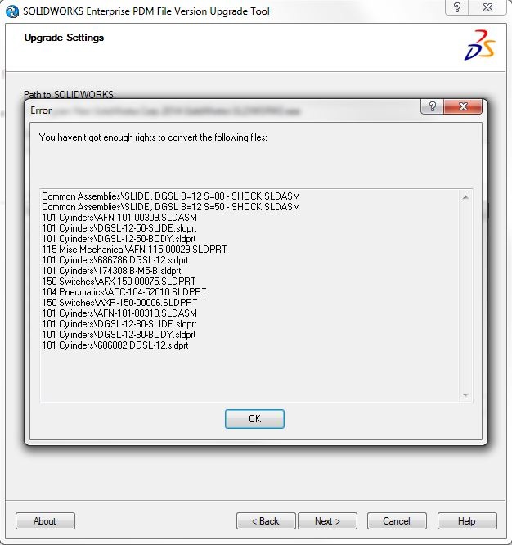Viewport: 512px width, 545px height.
Task: Click the About button
Action: 45,520
